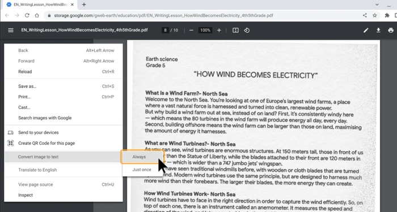Share this page icon in address bar

tap(365, 15)
